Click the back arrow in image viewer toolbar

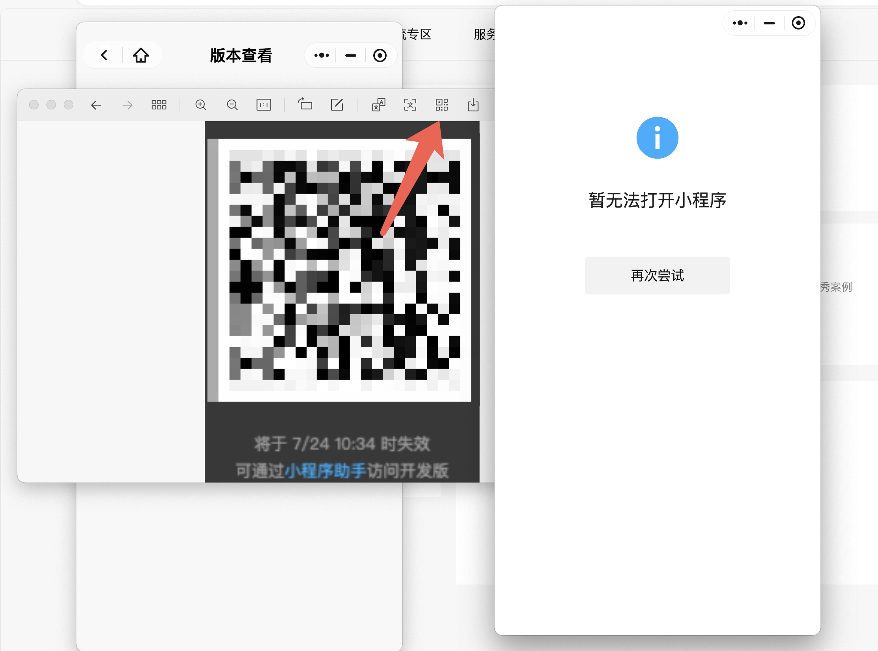pyautogui.click(x=96, y=105)
